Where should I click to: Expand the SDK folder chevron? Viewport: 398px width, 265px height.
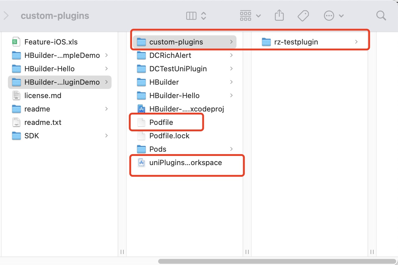[x=106, y=136]
